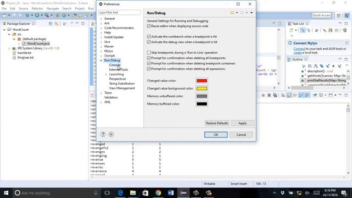Toggle confirmation when deleting all breakpoints
352x198 pixels.
click(148, 58)
